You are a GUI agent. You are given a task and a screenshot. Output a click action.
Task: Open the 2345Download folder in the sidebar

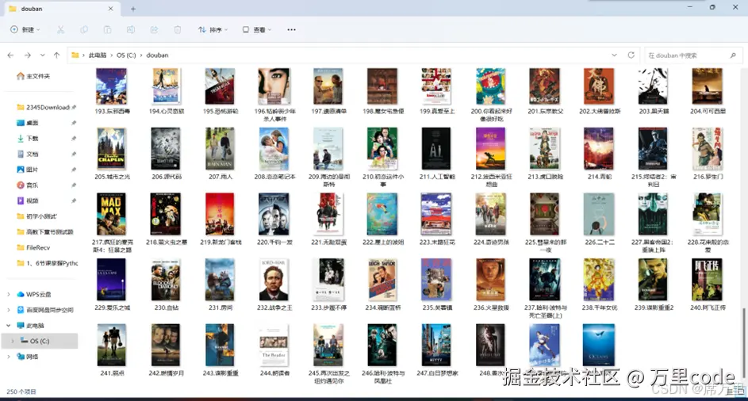(x=44, y=107)
